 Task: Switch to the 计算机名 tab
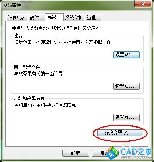tap(17, 18)
